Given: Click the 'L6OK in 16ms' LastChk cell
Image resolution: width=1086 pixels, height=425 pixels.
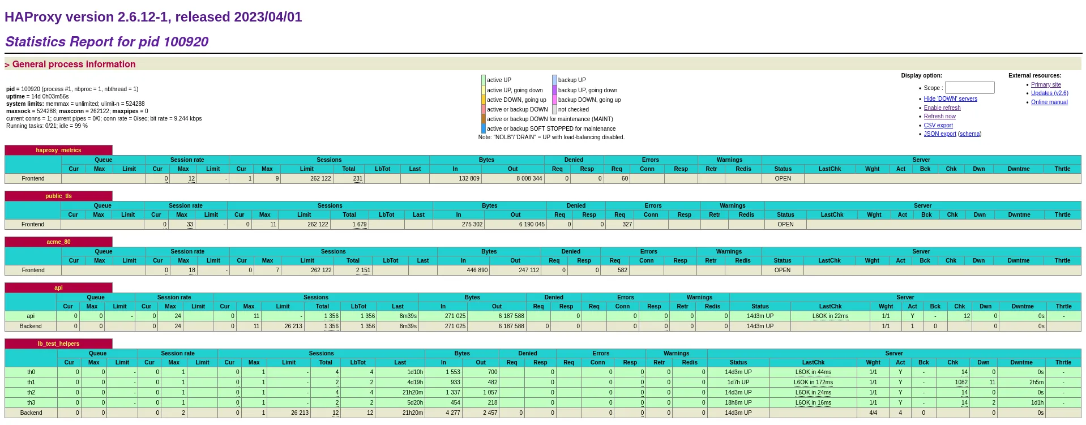Looking at the screenshot, I should [x=813, y=403].
